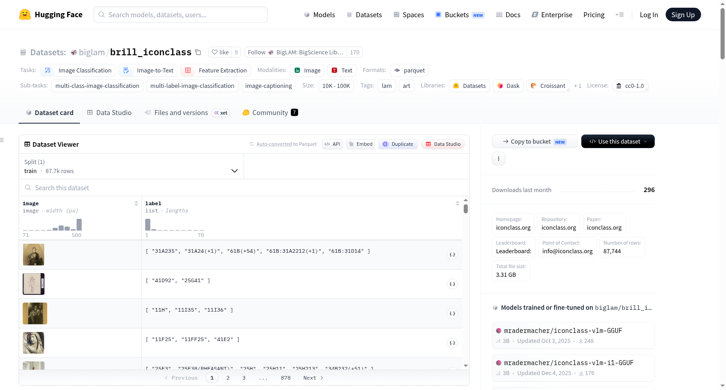Go to the Spaces page
This screenshot has height=390, width=726.
point(409,14)
